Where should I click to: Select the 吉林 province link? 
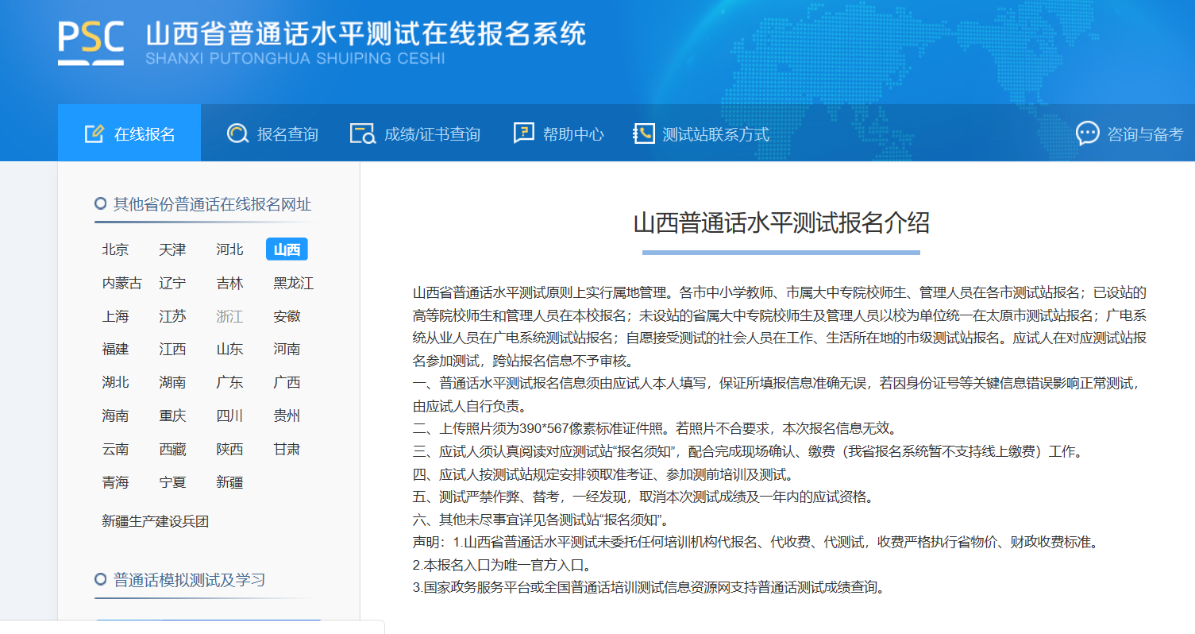click(229, 283)
